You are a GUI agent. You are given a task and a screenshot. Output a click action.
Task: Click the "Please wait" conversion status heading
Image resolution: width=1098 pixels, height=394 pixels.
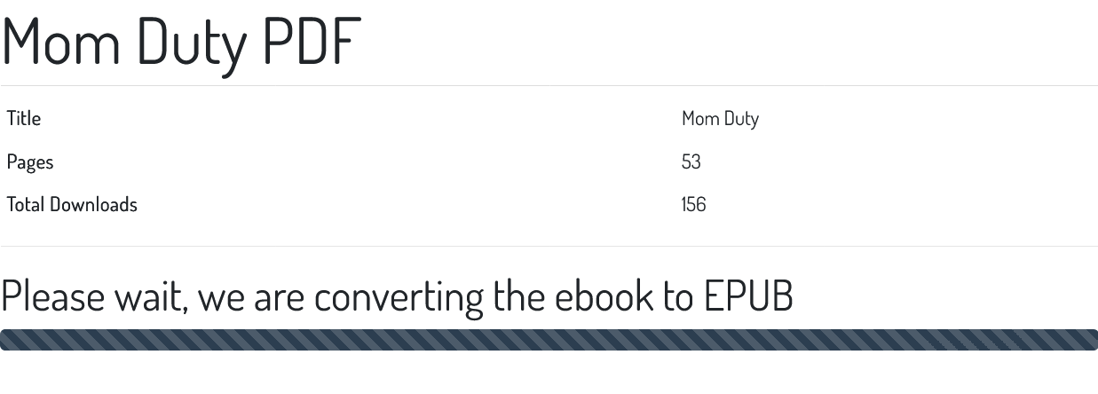tap(397, 295)
